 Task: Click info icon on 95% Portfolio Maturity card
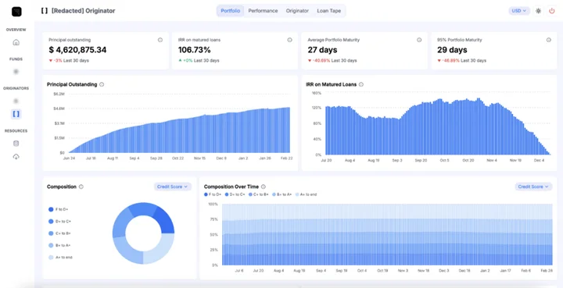point(549,40)
